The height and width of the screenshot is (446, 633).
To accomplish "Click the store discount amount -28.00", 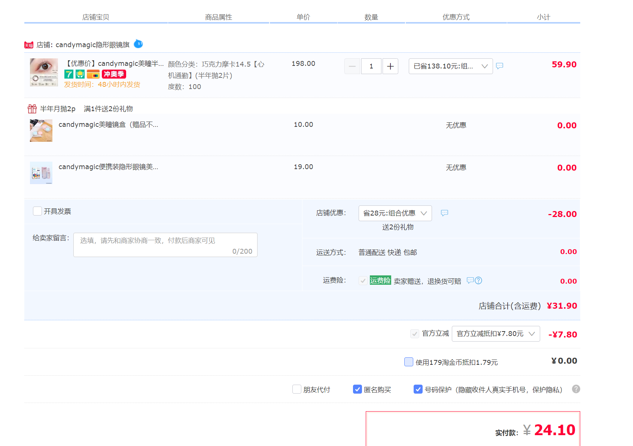I will pyautogui.click(x=562, y=214).
